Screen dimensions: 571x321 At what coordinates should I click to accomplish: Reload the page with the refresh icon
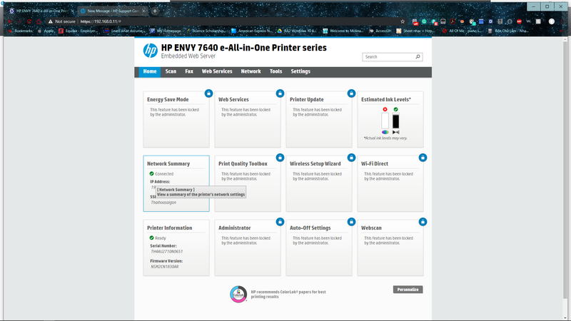click(29, 21)
